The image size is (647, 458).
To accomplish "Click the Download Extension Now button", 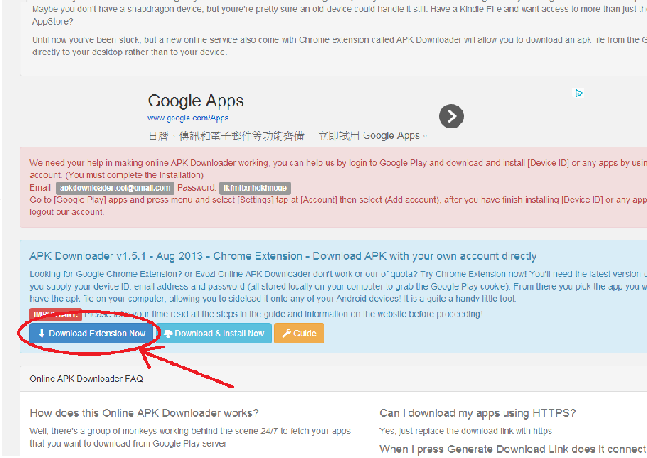I will tap(90, 334).
